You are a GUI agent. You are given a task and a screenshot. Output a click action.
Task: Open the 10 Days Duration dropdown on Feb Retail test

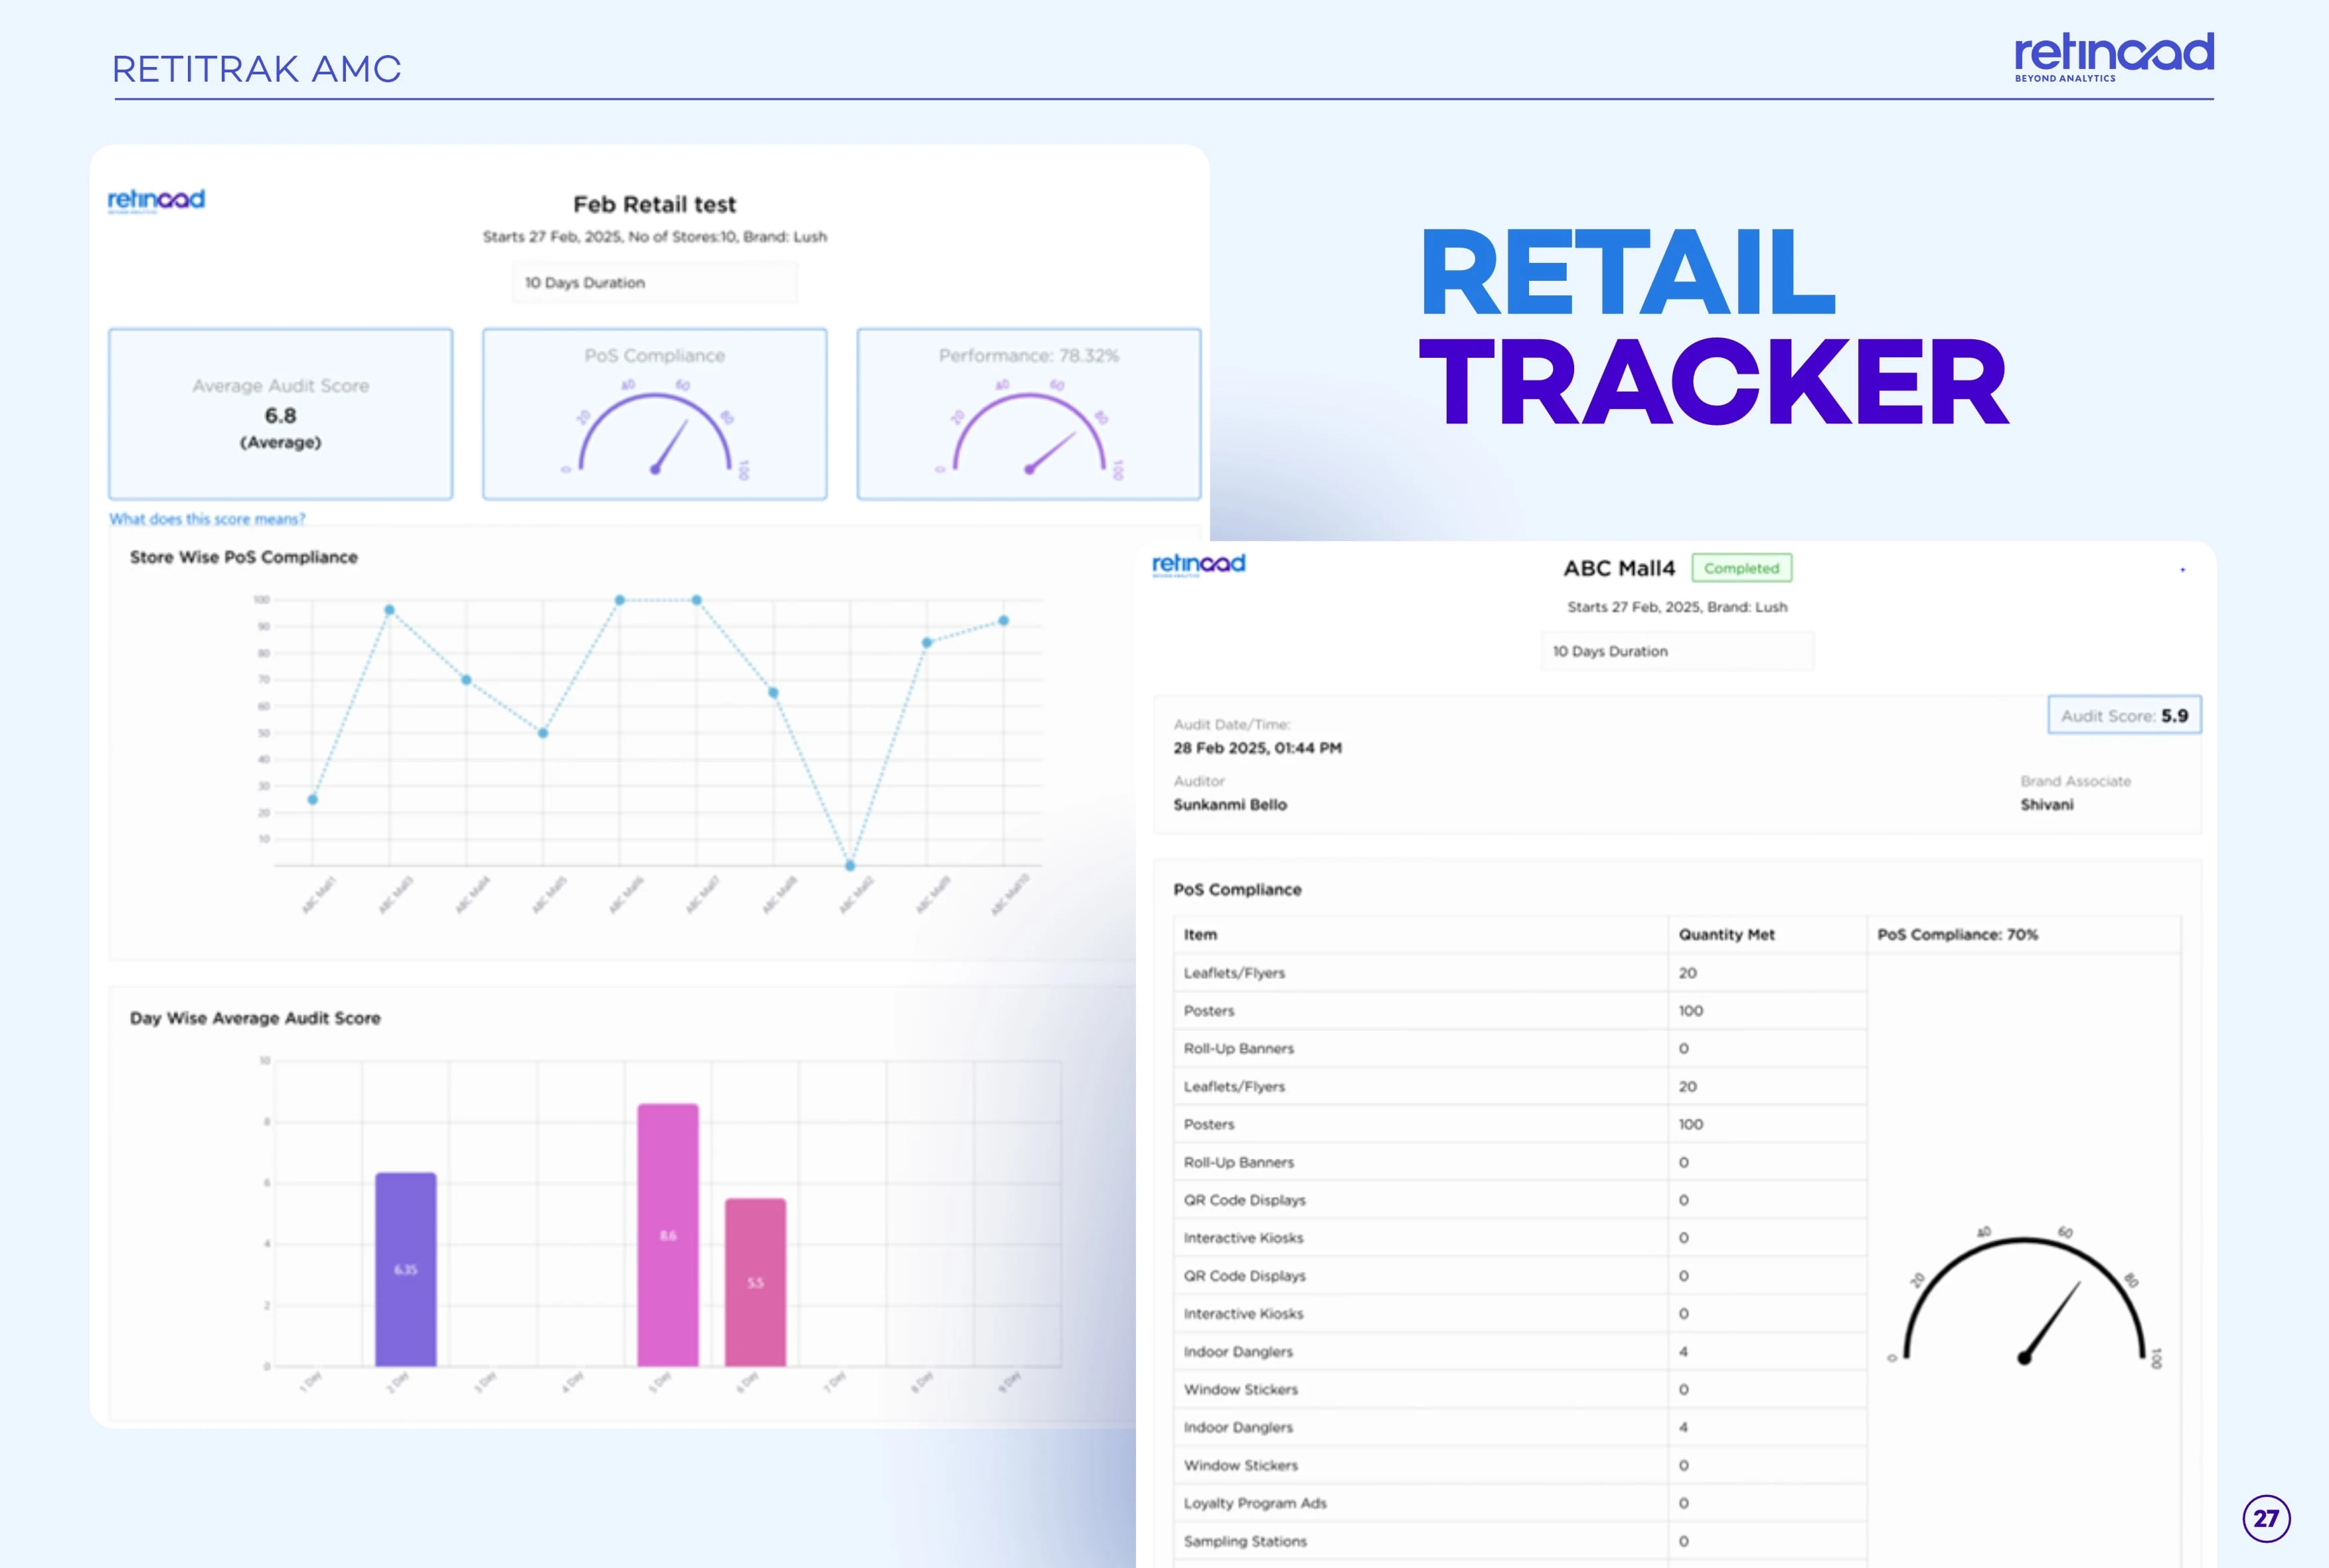coord(654,283)
